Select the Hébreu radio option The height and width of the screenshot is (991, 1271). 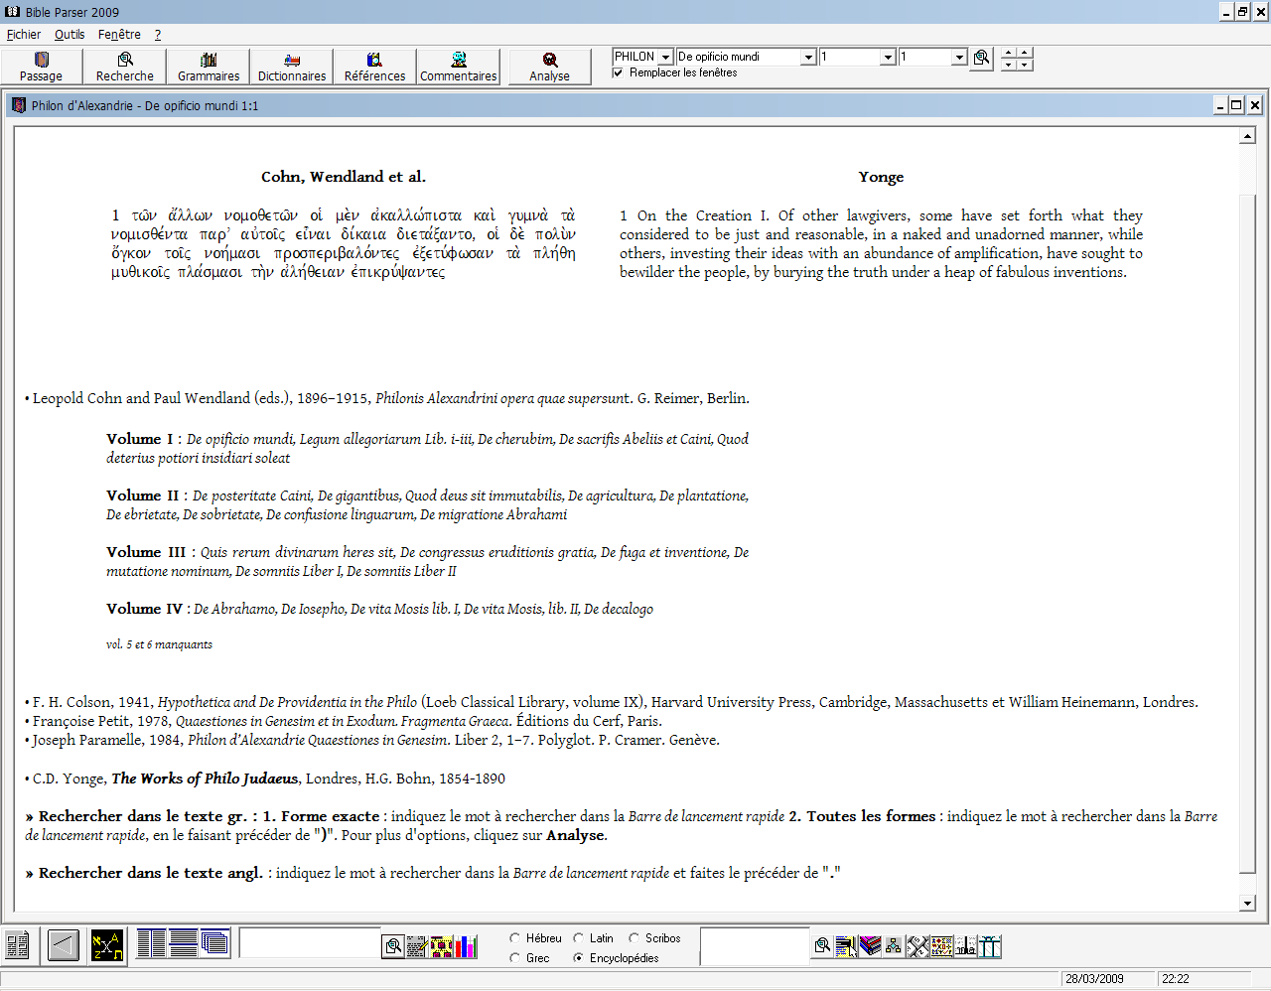point(515,938)
